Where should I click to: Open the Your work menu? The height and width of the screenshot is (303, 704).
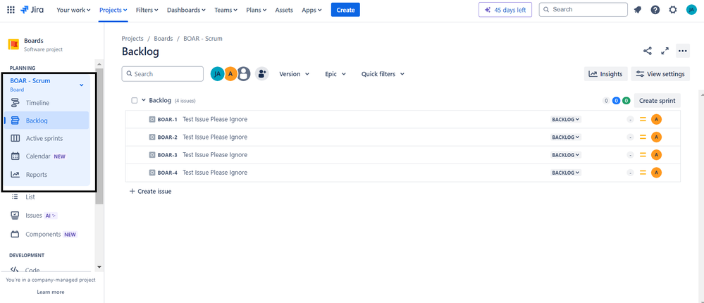coord(73,10)
